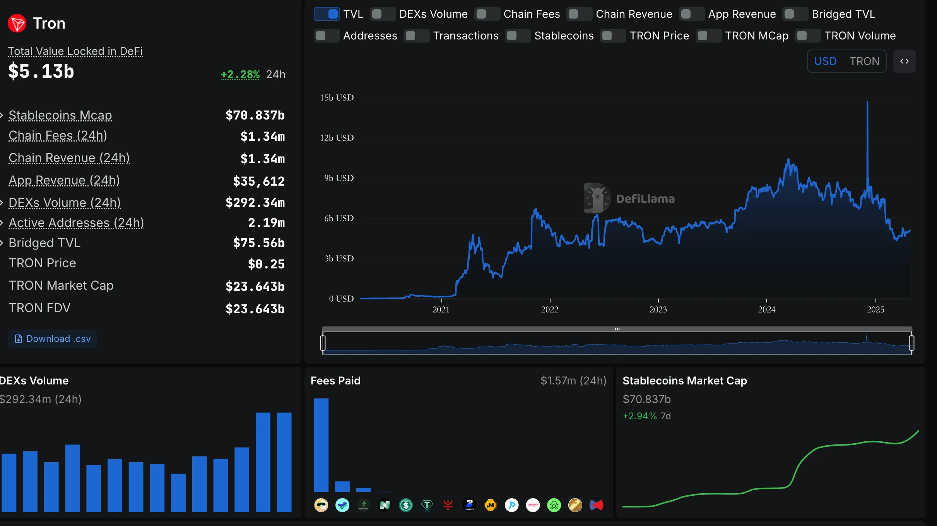This screenshot has width=937, height=526.
Task: Enable the TRON Volume switch
Action: click(808, 36)
